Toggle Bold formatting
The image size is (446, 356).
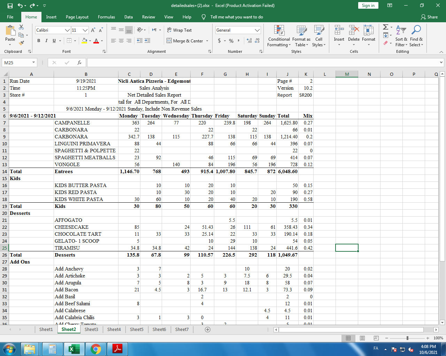coord(39,41)
